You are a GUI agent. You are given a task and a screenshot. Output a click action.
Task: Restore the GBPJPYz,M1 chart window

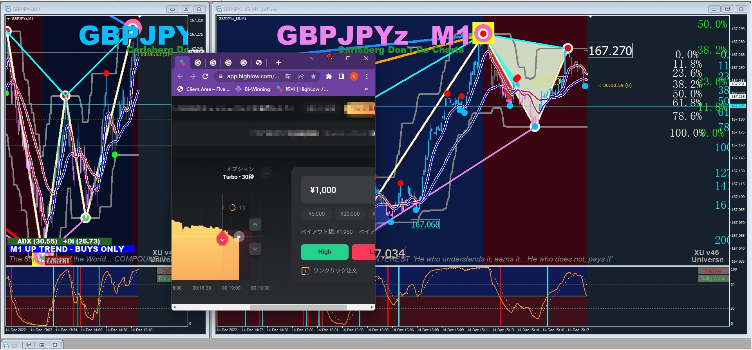click(186, 9)
